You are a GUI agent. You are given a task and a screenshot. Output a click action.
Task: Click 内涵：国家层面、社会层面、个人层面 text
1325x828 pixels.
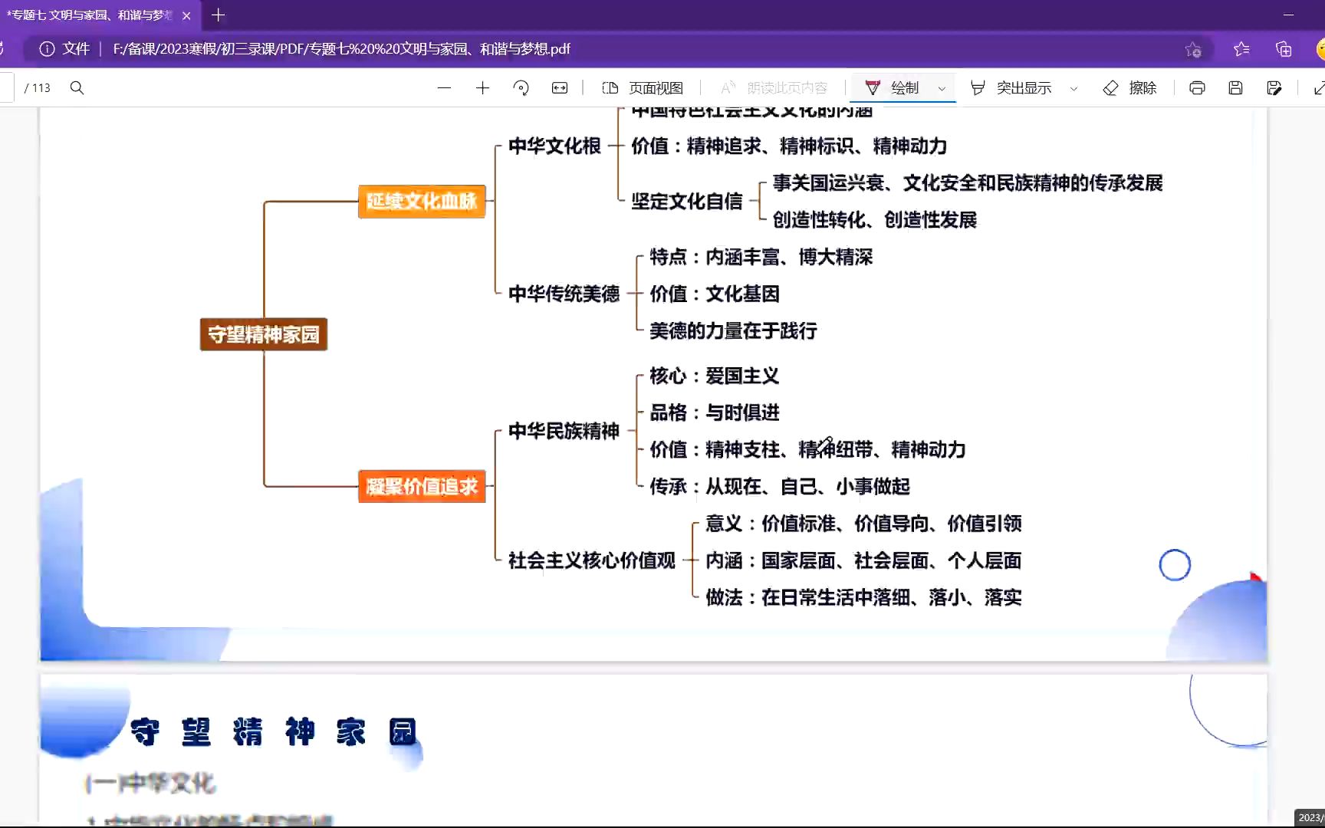[863, 560]
